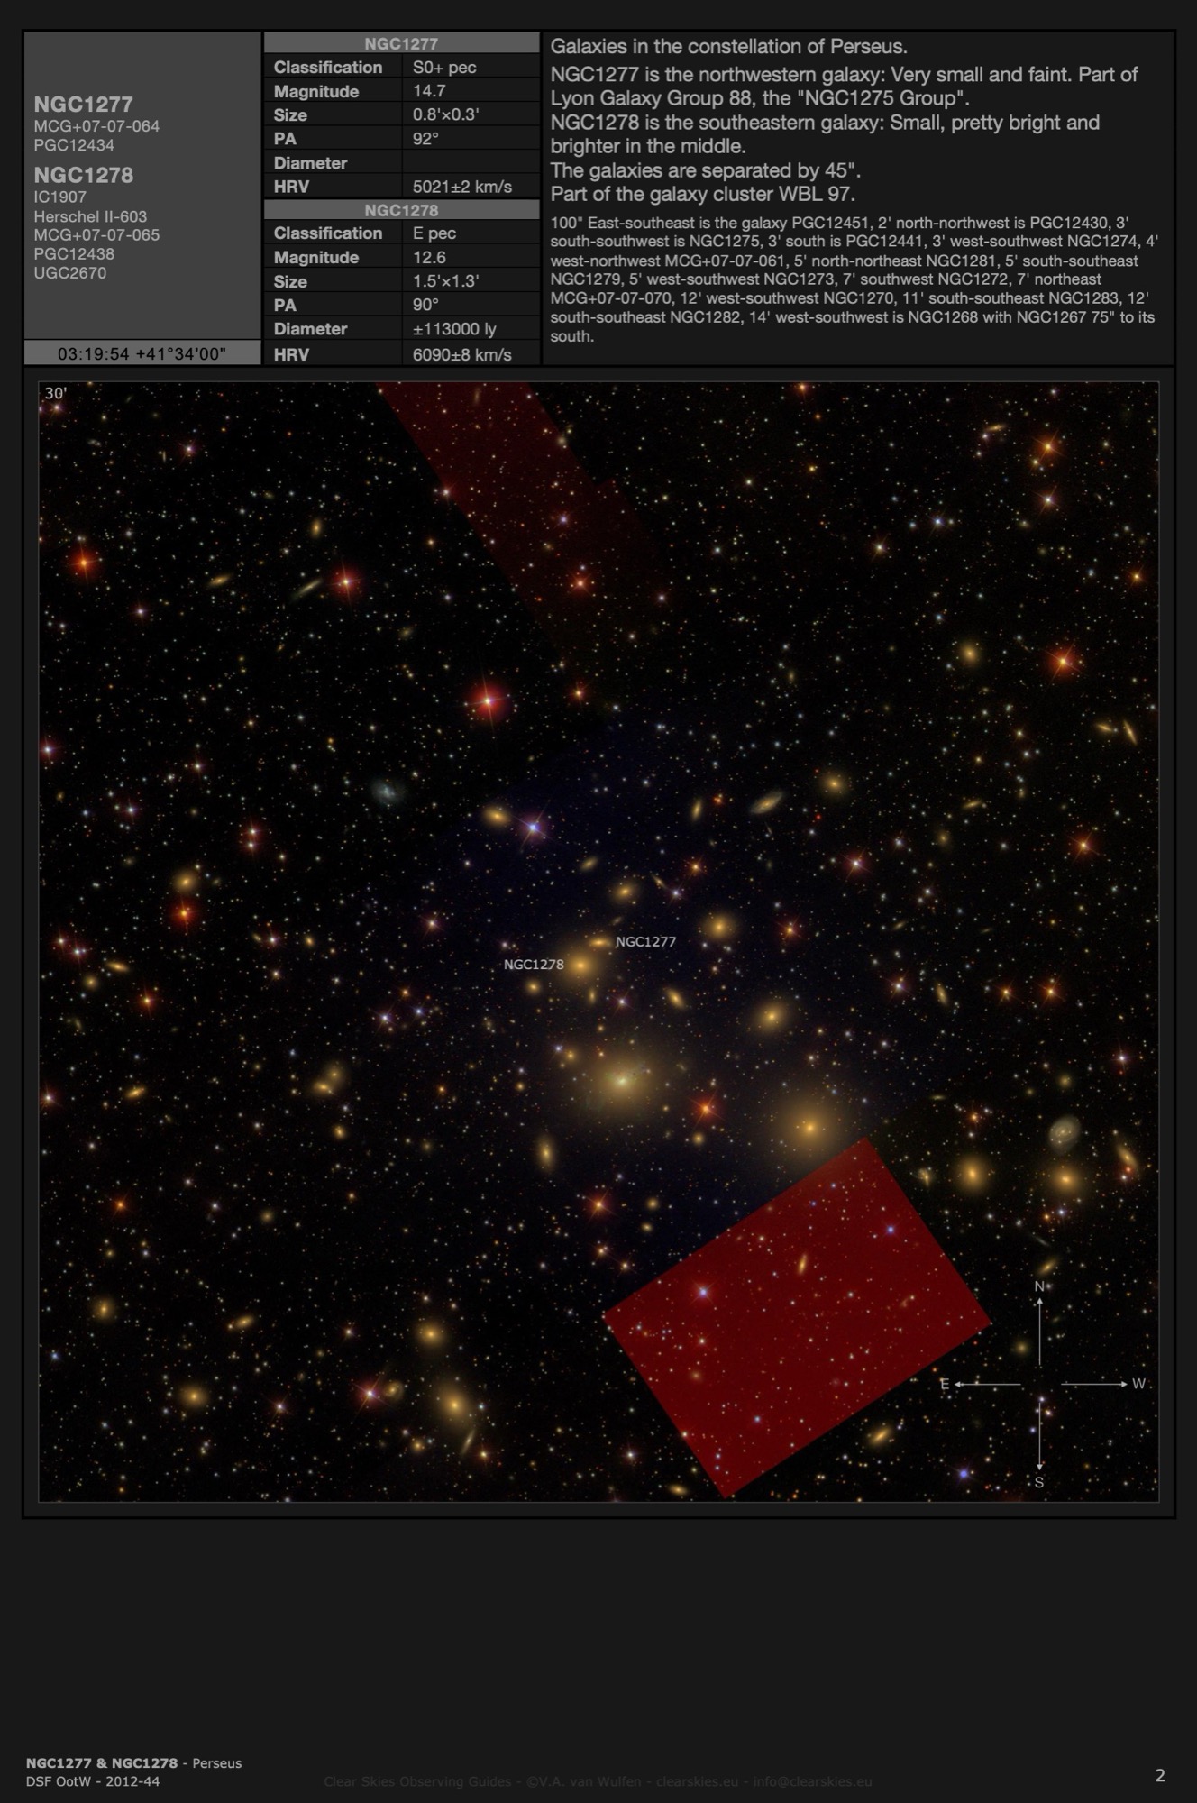Click the 30' field-of-view label

55,393
